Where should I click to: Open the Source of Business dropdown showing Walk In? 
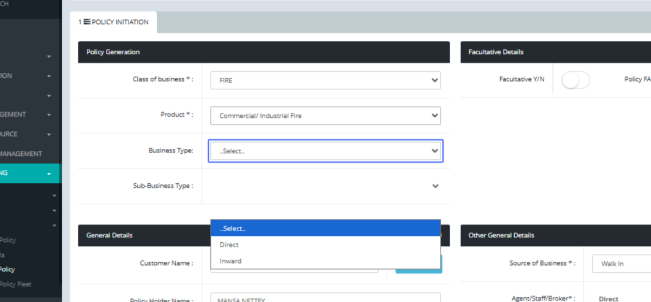tap(621, 264)
